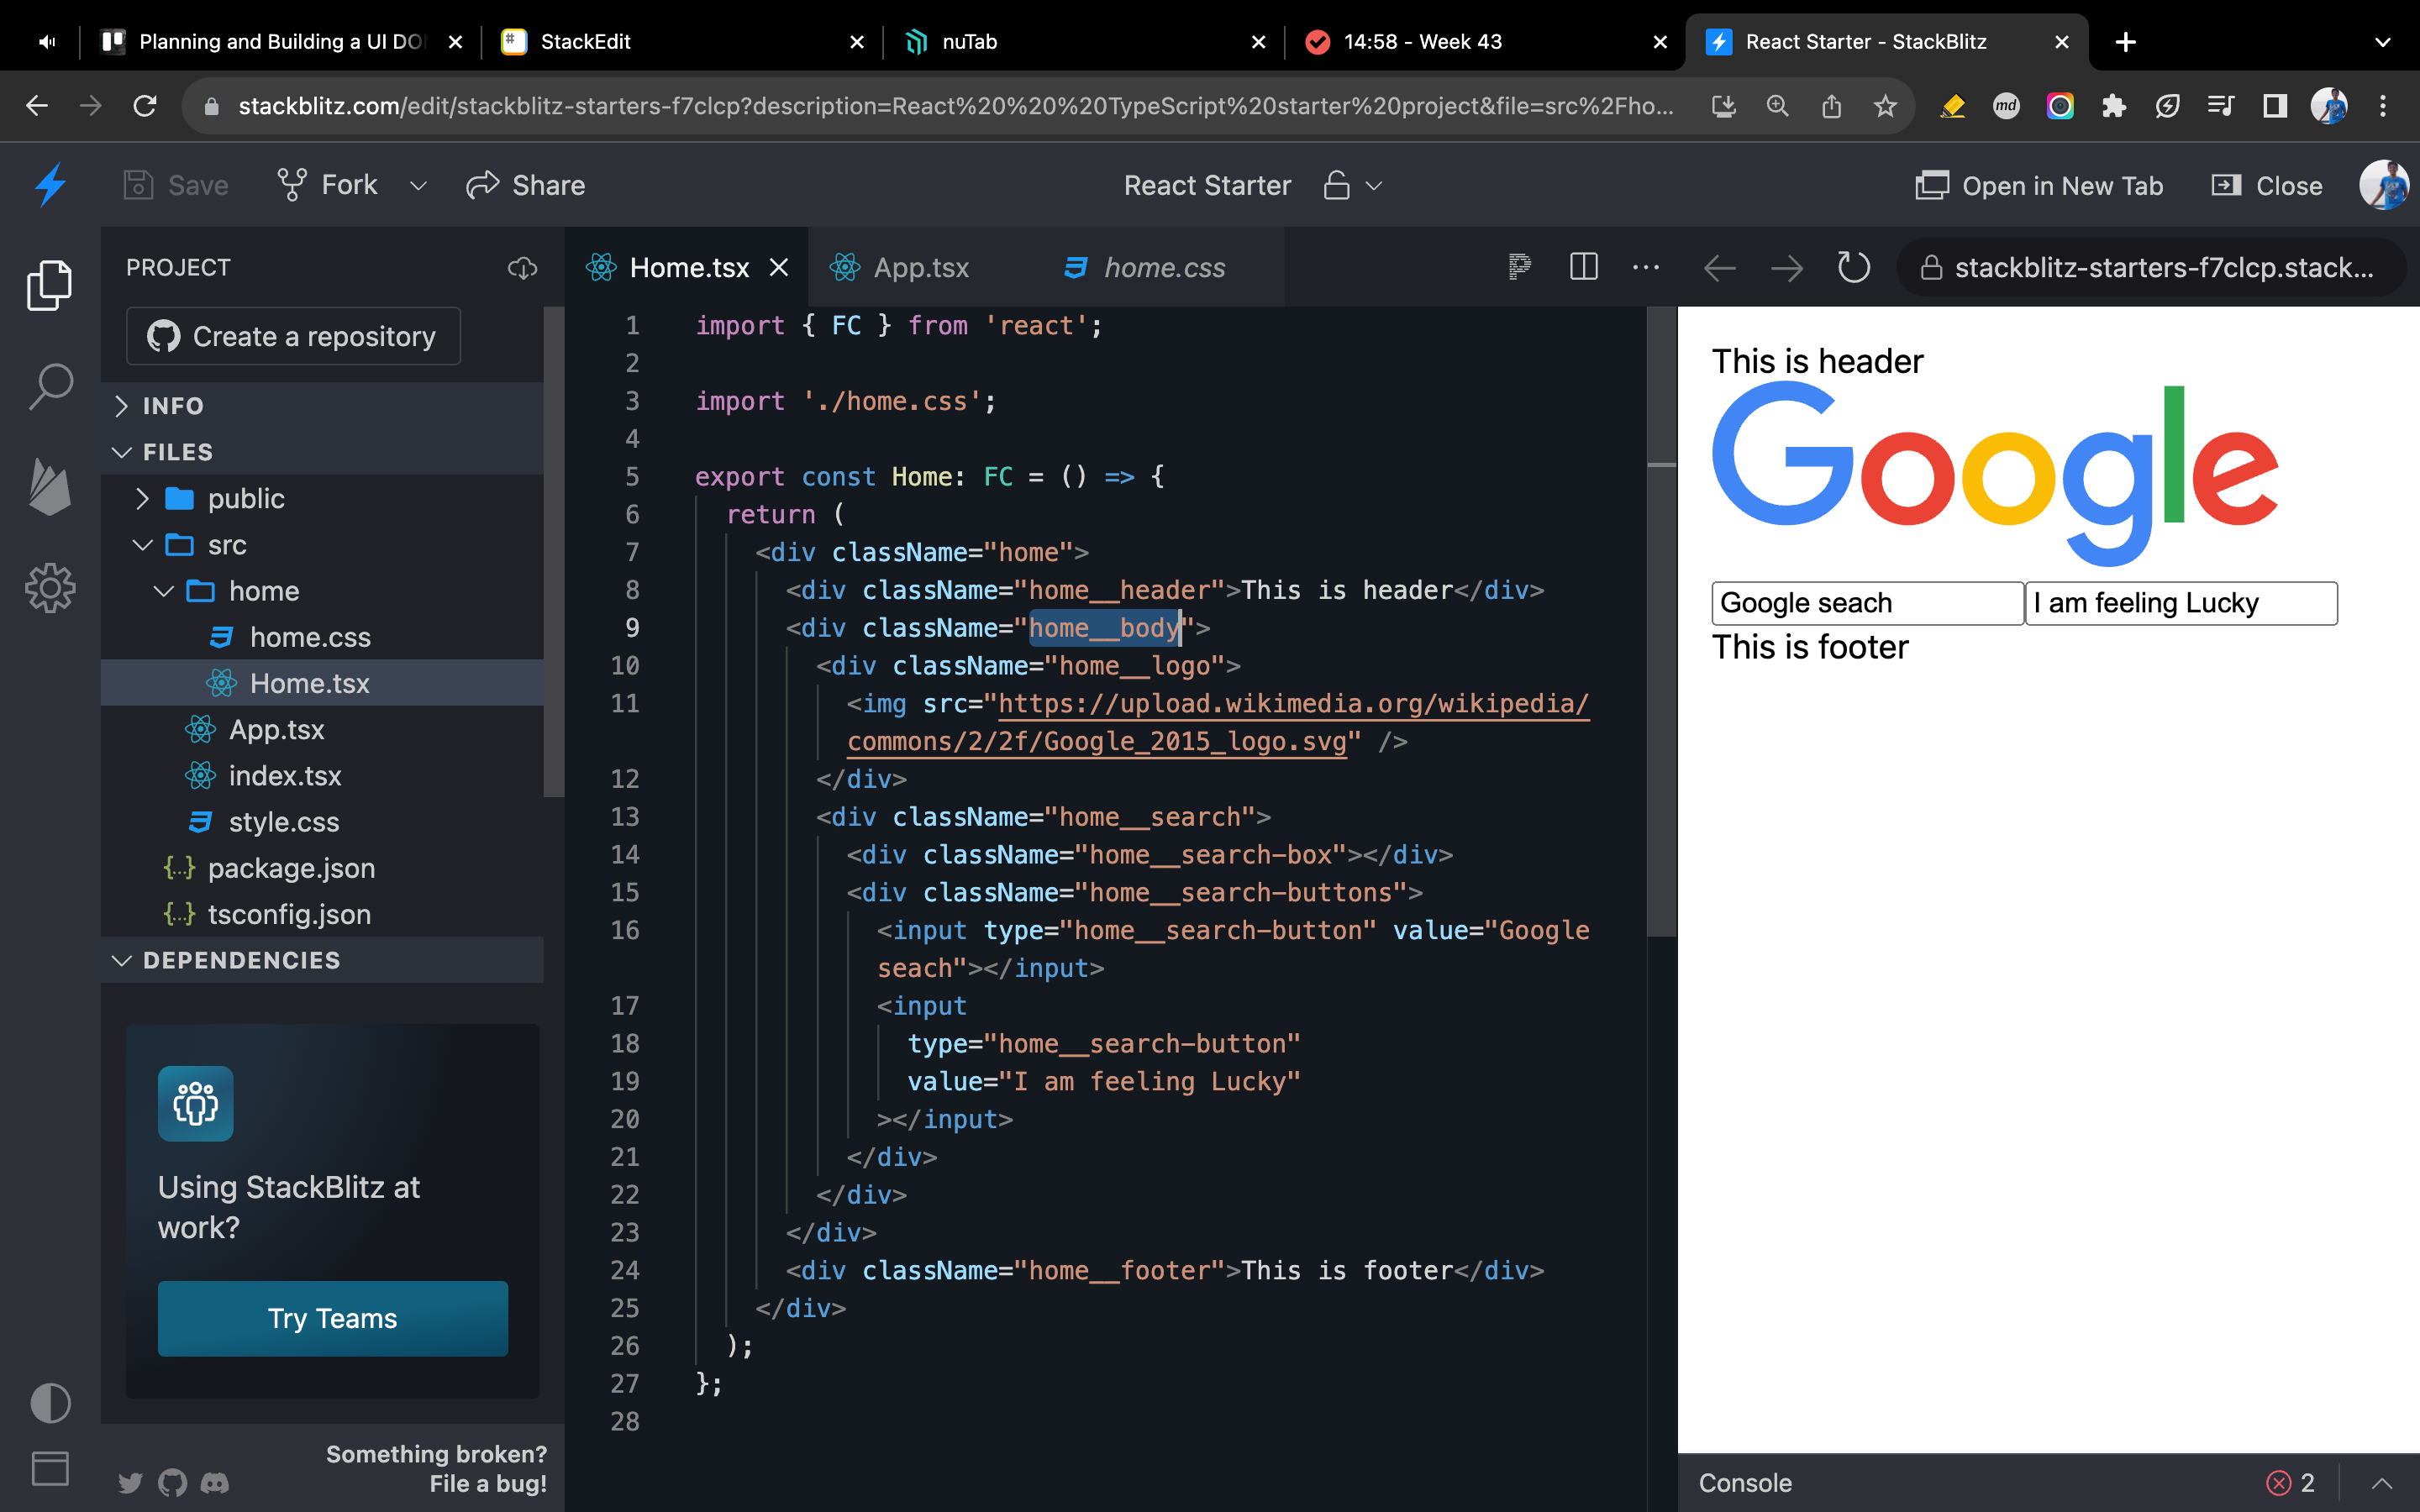Bookmark this page with star icon
This screenshot has height=1512, width=2420.
(x=1885, y=106)
